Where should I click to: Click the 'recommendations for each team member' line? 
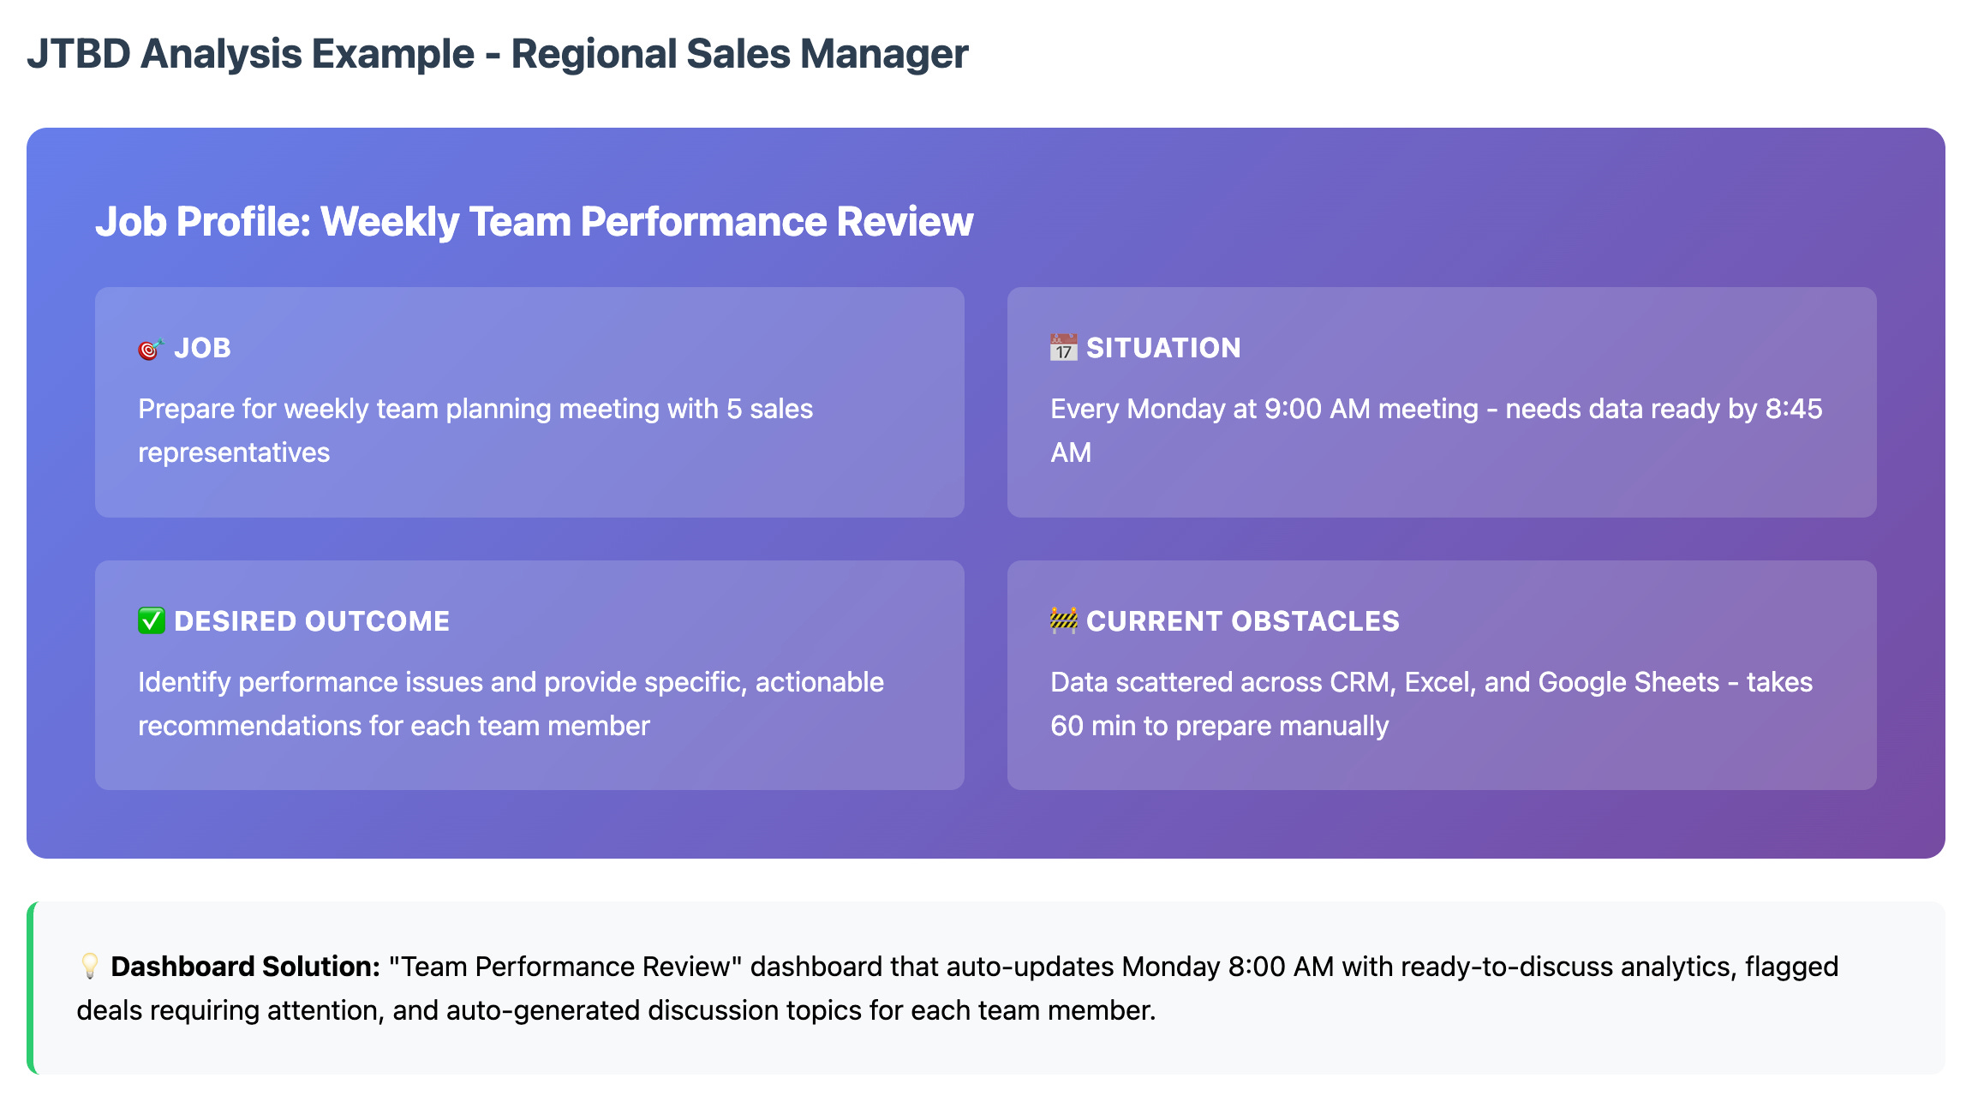pyautogui.click(x=394, y=727)
